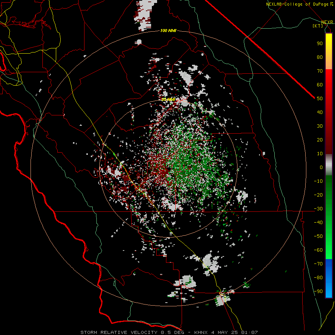
Task: Click the dark green -10 to -30 color bar segment
Action: pos(329,192)
